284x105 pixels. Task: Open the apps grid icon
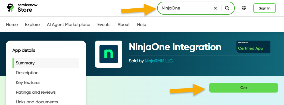[x=244, y=8]
